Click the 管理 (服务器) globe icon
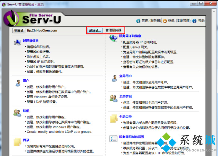The width and height of the screenshot is (218, 156). 138,21
